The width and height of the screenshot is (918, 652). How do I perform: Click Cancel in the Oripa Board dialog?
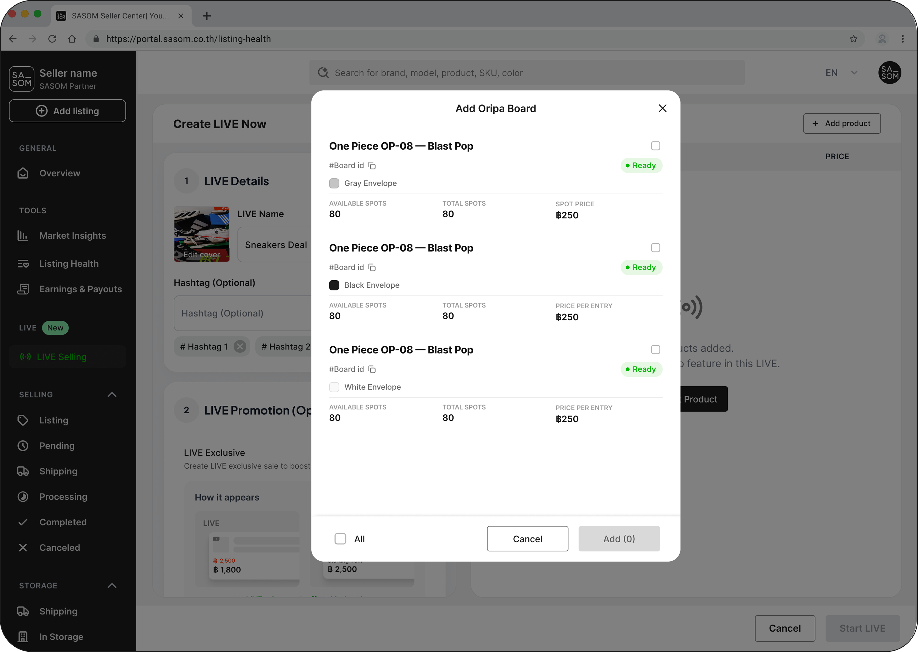point(527,539)
